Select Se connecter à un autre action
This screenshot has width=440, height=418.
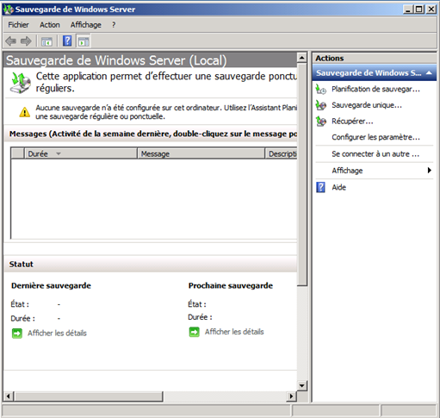click(375, 154)
